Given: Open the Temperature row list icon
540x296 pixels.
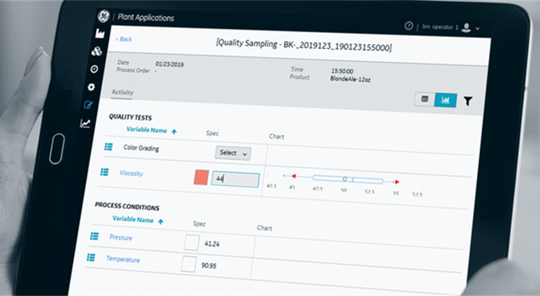Looking at the screenshot, I should [91, 257].
